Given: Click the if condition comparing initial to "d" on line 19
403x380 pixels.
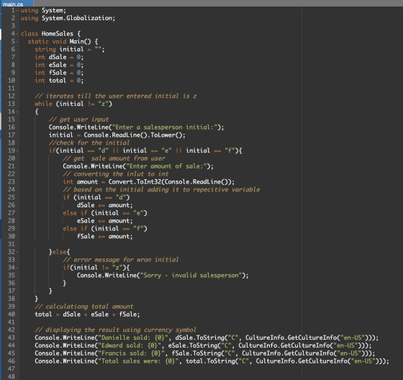Looking at the screenshot, I should [83, 150].
